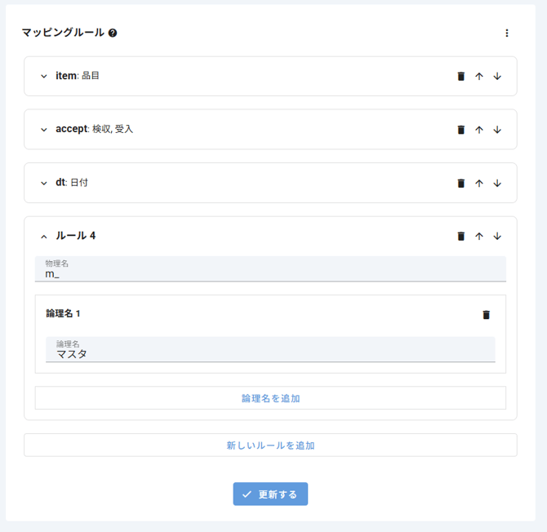Remove 論理名 1 using its trash icon
Screen dimensions: 547x532
coord(487,315)
